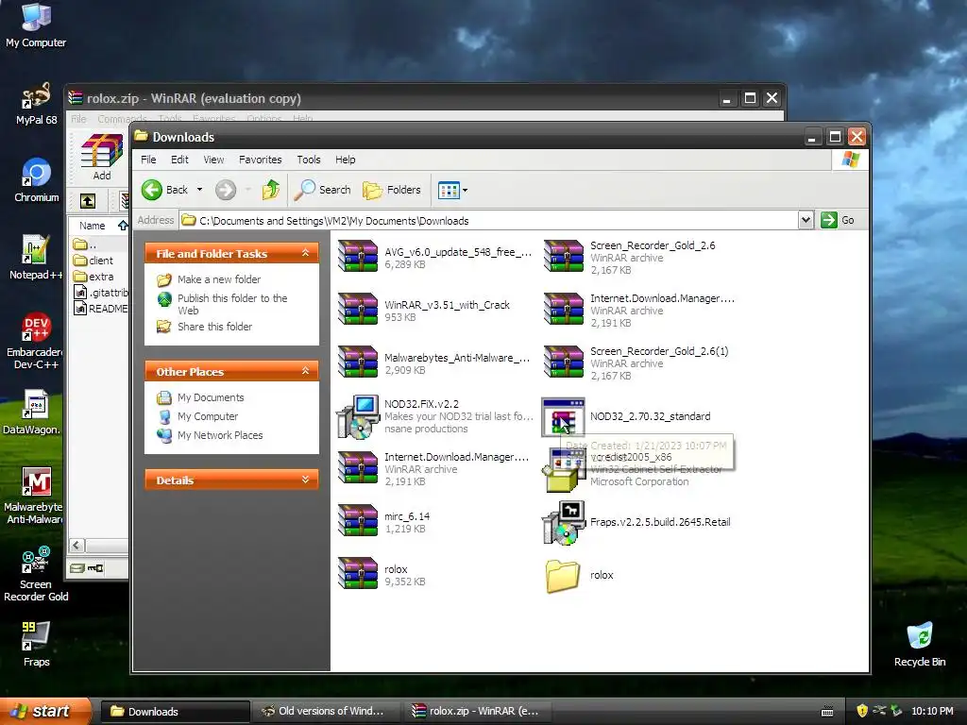Open Malwarebytes Anti-Malware desktop shortcut
967x725 pixels.
click(x=35, y=496)
